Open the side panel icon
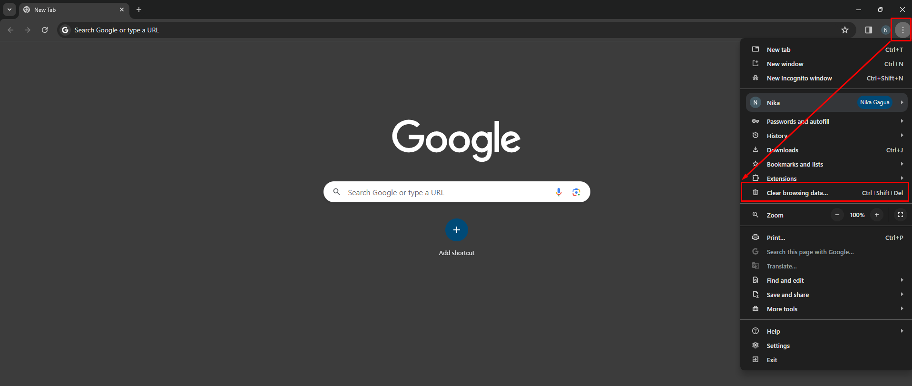Screen dimensions: 912x386 pos(869,30)
